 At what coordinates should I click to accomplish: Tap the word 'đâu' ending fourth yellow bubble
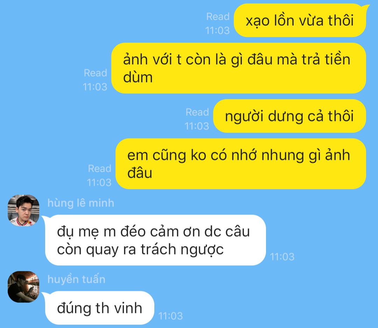[140, 173]
